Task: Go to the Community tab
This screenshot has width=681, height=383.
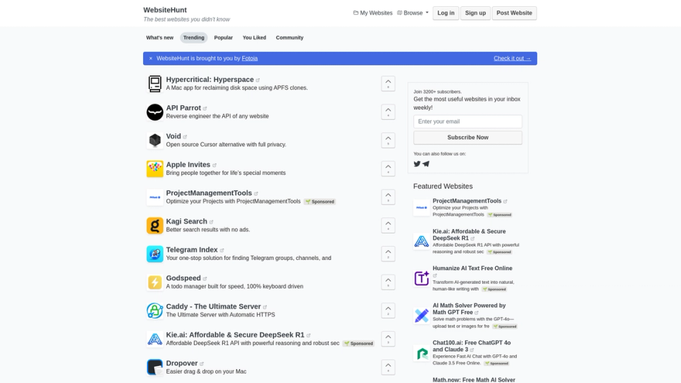Action: click(289, 37)
